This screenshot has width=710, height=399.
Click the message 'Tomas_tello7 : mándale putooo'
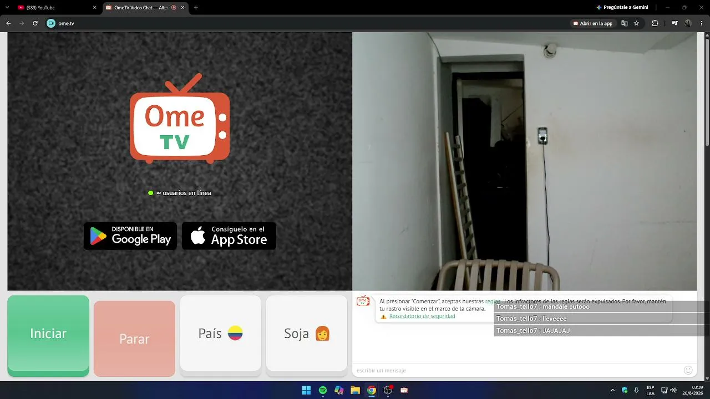click(x=543, y=307)
